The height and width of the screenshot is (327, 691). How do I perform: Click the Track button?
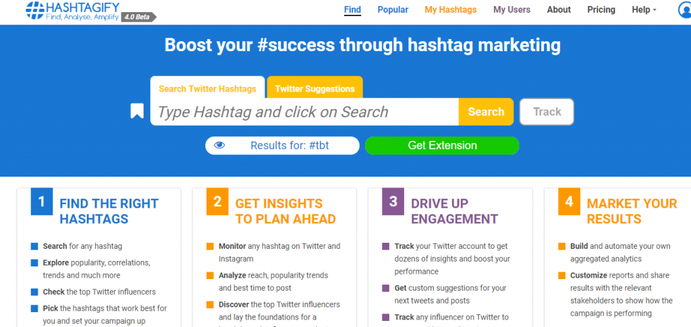pos(547,112)
